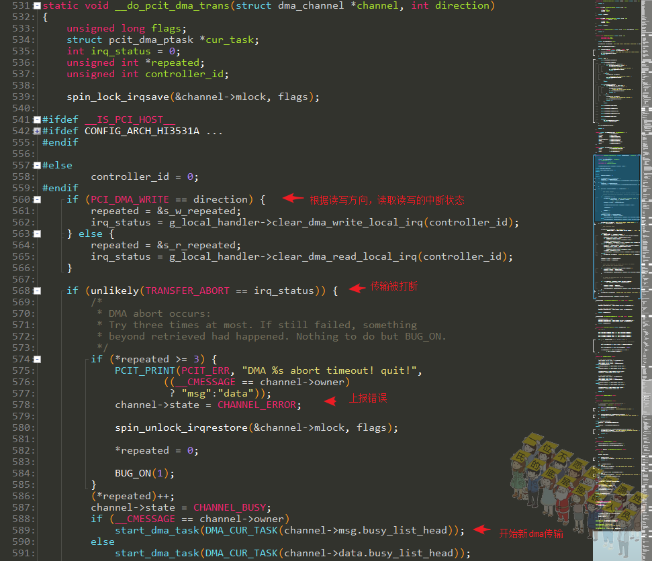Click the "DMA %s abort timeout! quit!" string
This screenshot has width=652, height=561.
329,370
